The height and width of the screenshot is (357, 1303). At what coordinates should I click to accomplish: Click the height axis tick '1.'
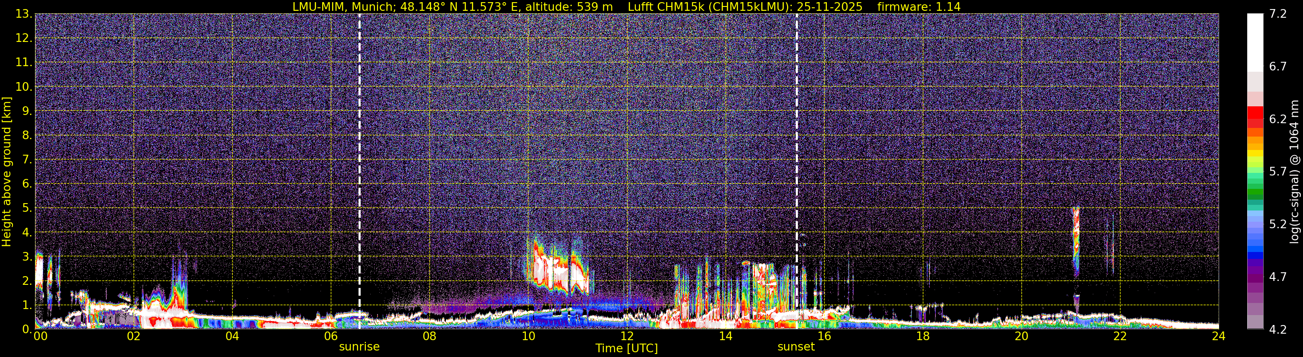[x=27, y=305]
